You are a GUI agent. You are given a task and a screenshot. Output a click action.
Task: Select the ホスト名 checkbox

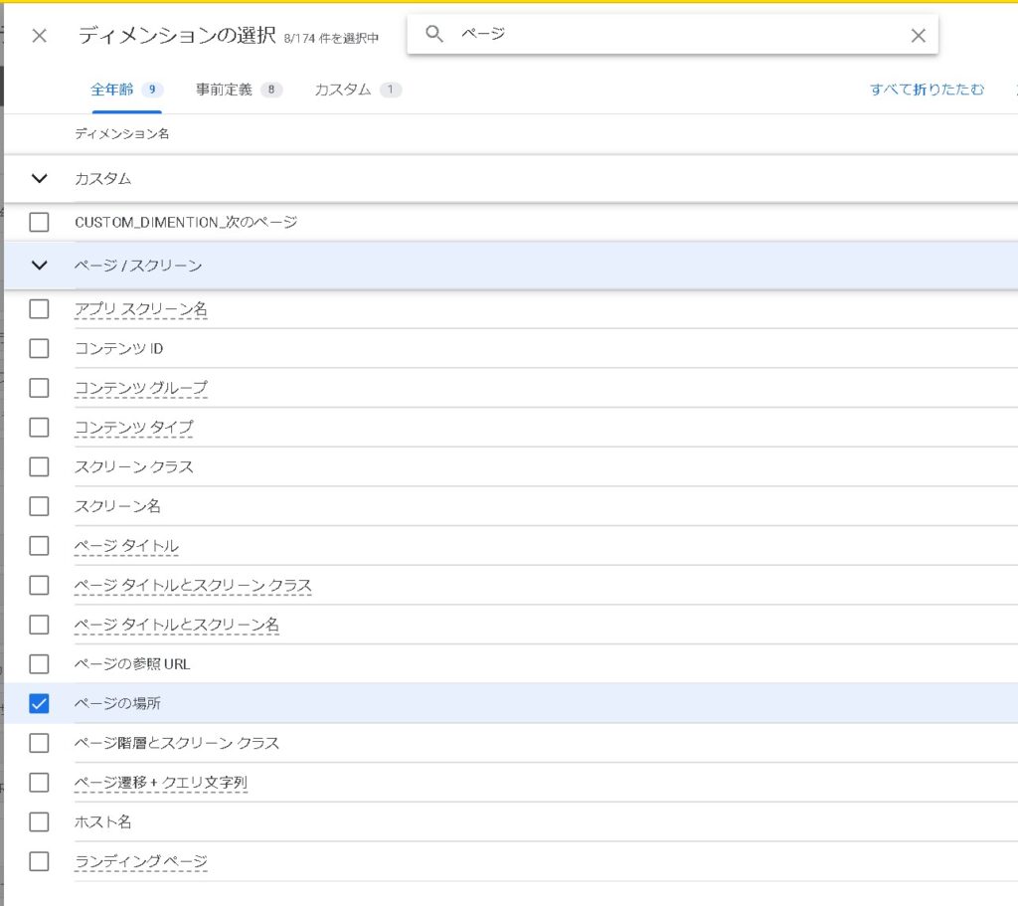[x=39, y=821]
